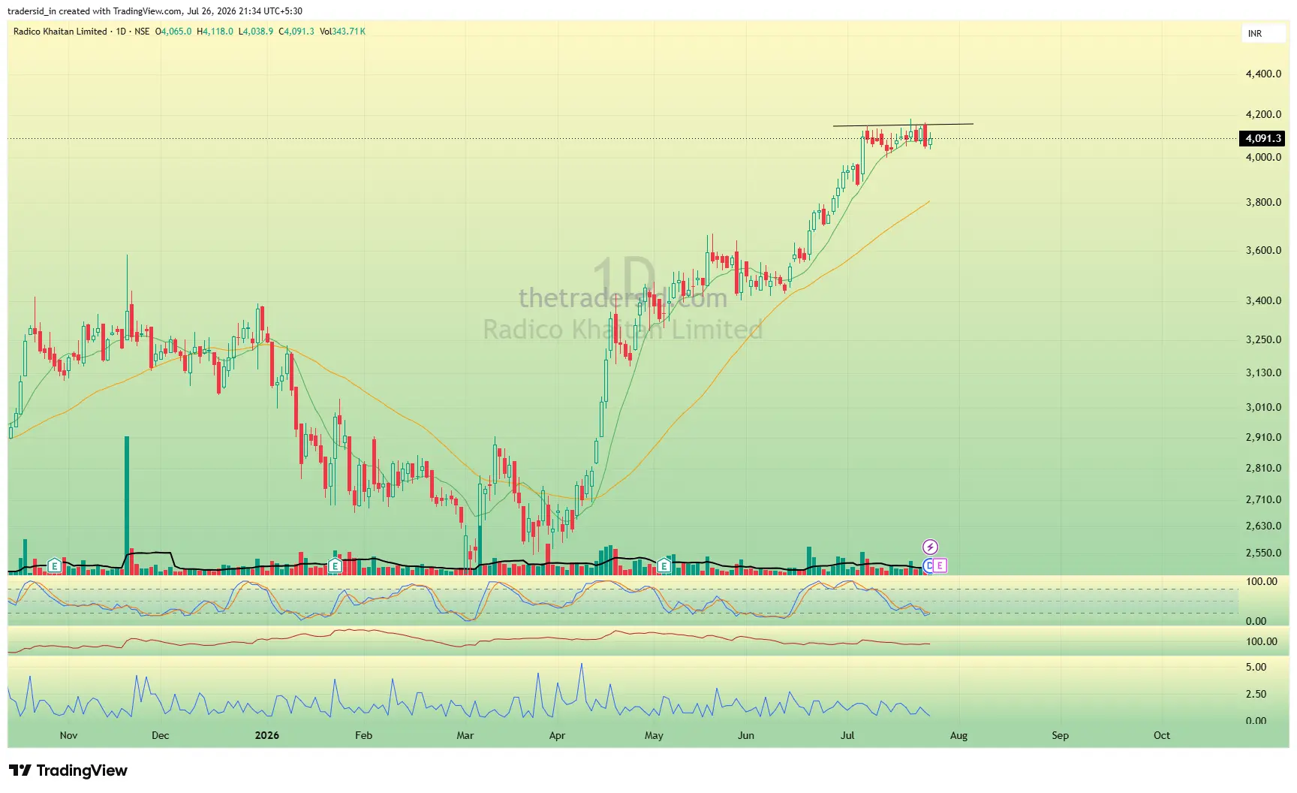Click the 2,550.0 price axis label
This screenshot has height=793, width=1297.
[1263, 553]
